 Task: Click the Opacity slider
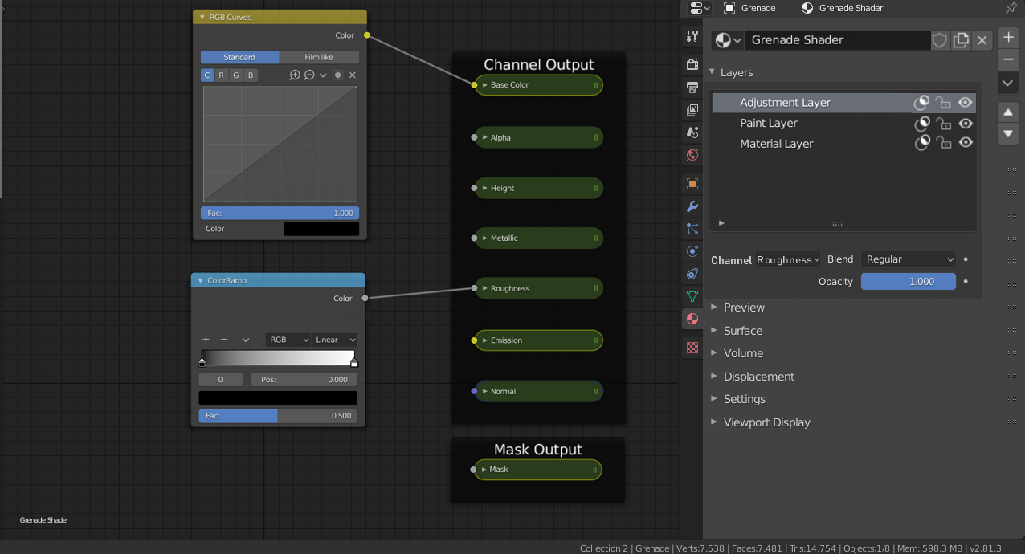pos(909,282)
